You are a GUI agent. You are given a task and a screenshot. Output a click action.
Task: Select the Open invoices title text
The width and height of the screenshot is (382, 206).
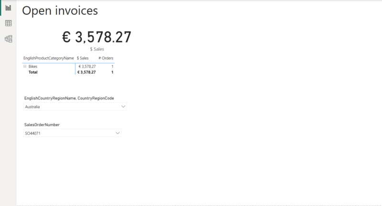60,11
